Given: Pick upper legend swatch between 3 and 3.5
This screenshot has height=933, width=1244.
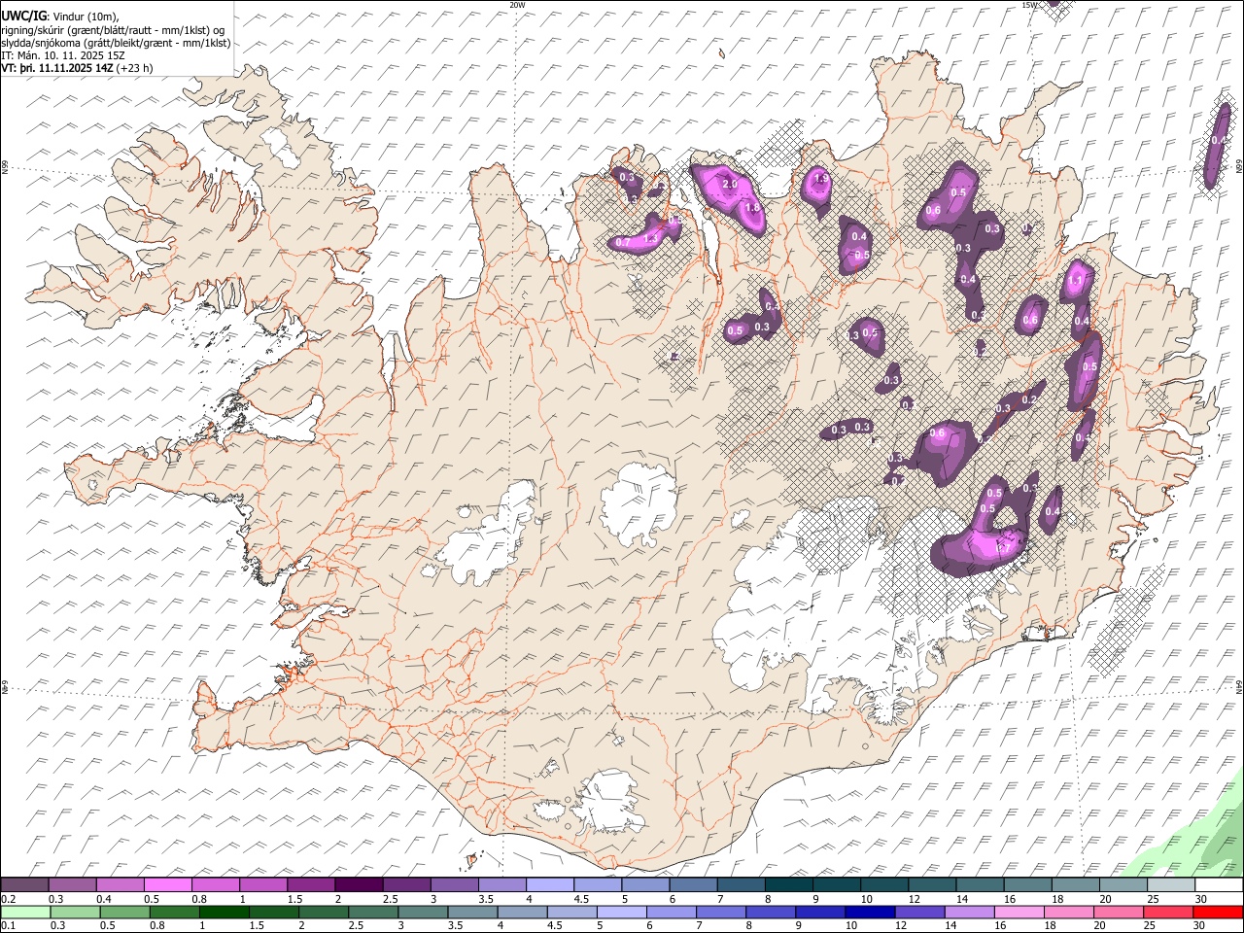Looking at the screenshot, I should coord(454,884).
